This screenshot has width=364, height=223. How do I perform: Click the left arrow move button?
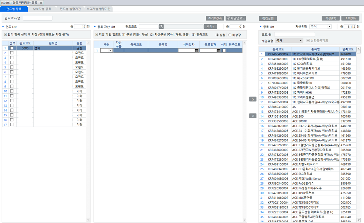tap(253, 116)
